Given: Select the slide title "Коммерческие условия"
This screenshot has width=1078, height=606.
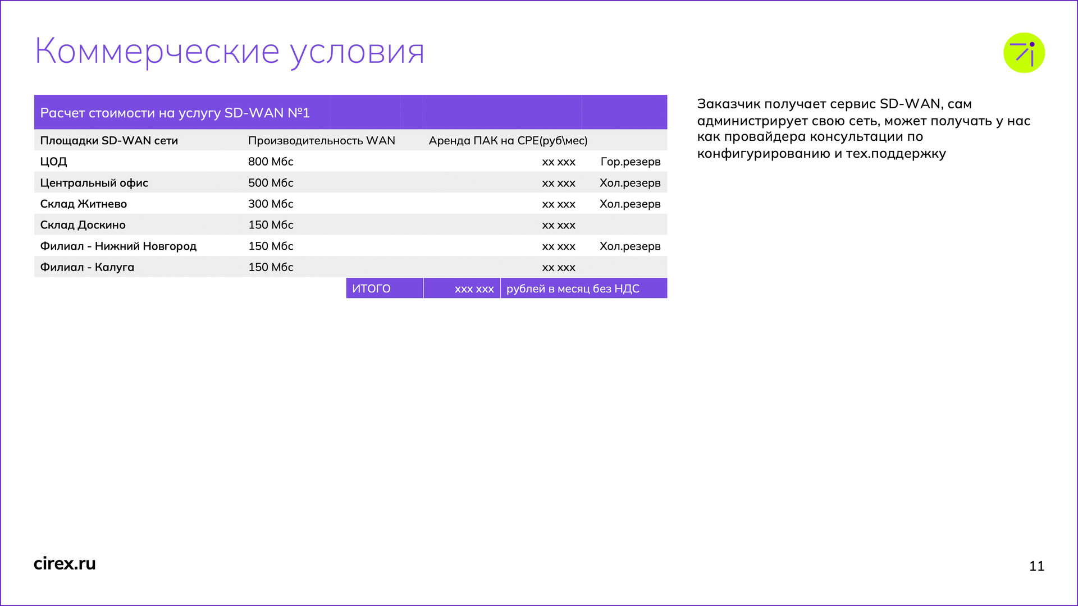Looking at the screenshot, I should pyautogui.click(x=230, y=51).
